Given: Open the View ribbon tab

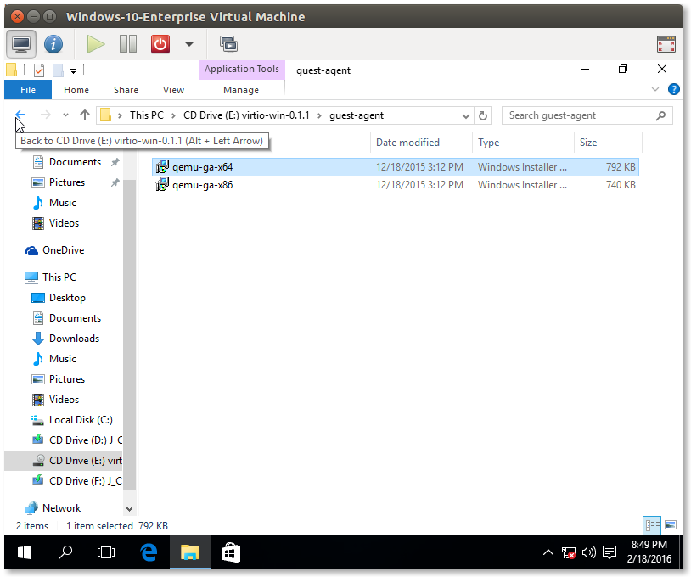Looking at the screenshot, I should point(173,90).
